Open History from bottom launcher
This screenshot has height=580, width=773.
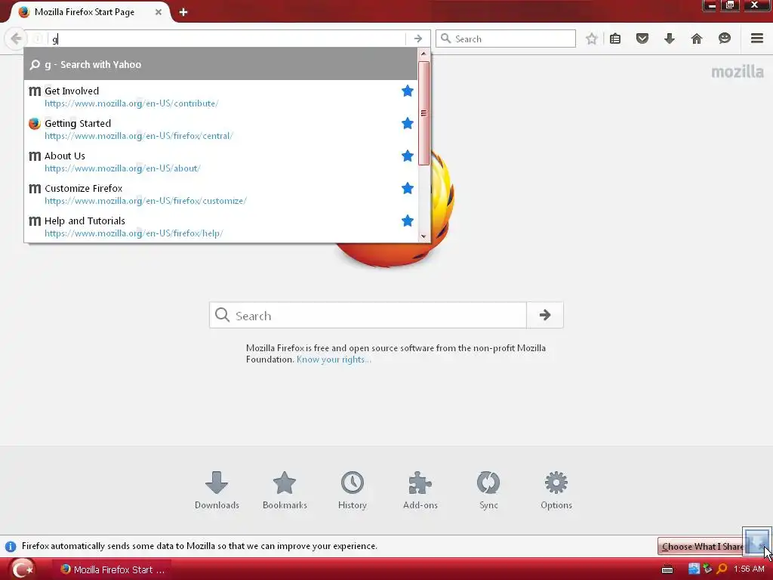(x=353, y=490)
